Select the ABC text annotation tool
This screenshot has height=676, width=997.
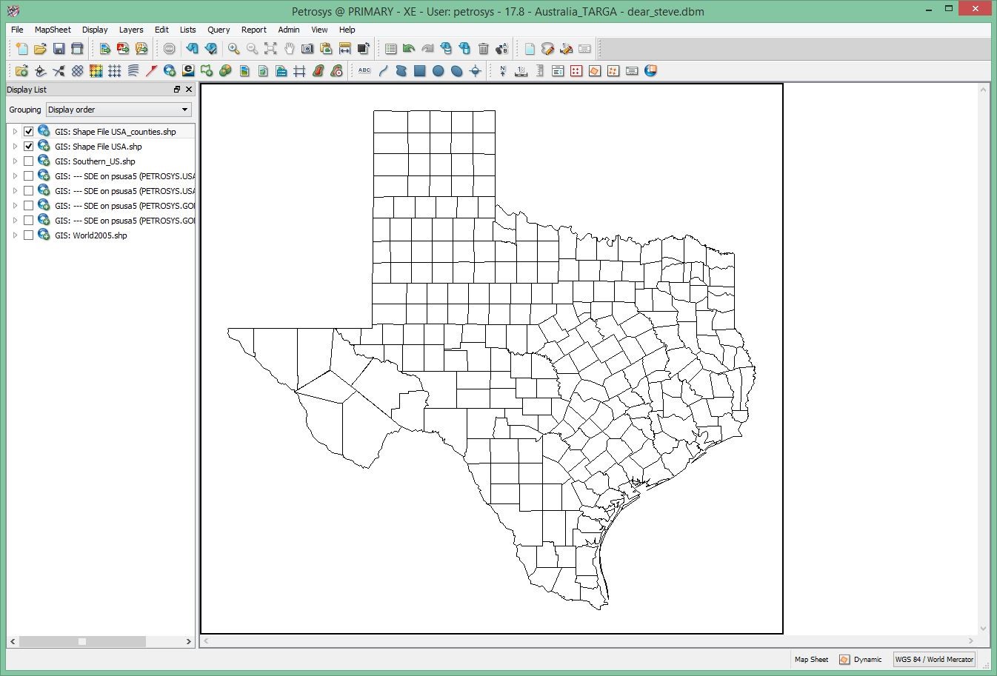coord(364,71)
